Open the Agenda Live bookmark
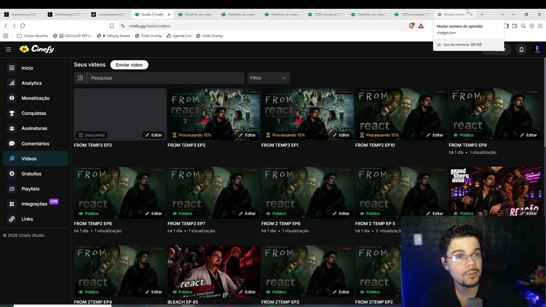546x307 pixels. tap(179, 36)
